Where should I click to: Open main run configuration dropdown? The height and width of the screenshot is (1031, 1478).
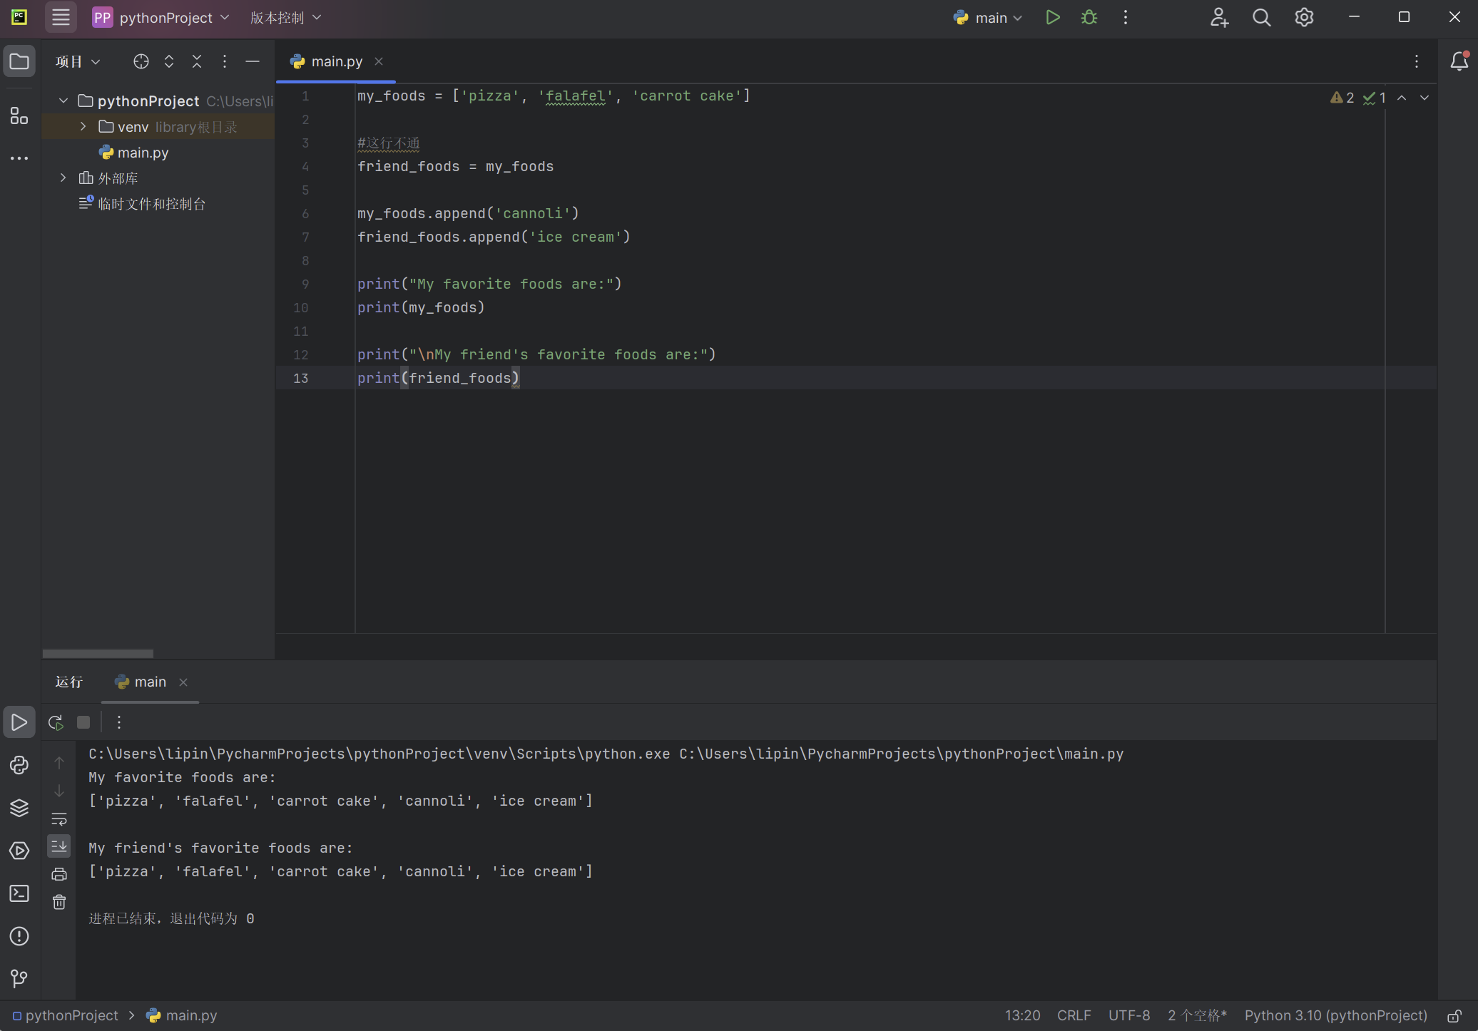(988, 17)
